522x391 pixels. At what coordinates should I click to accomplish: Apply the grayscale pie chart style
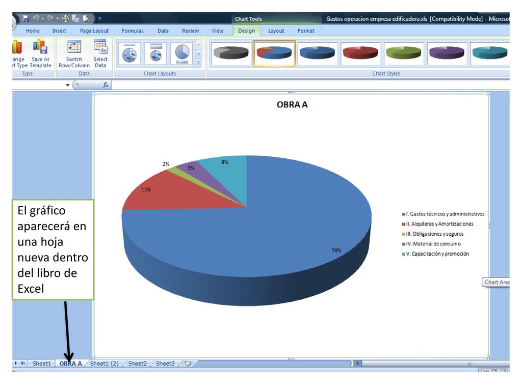[x=231, y=53]
